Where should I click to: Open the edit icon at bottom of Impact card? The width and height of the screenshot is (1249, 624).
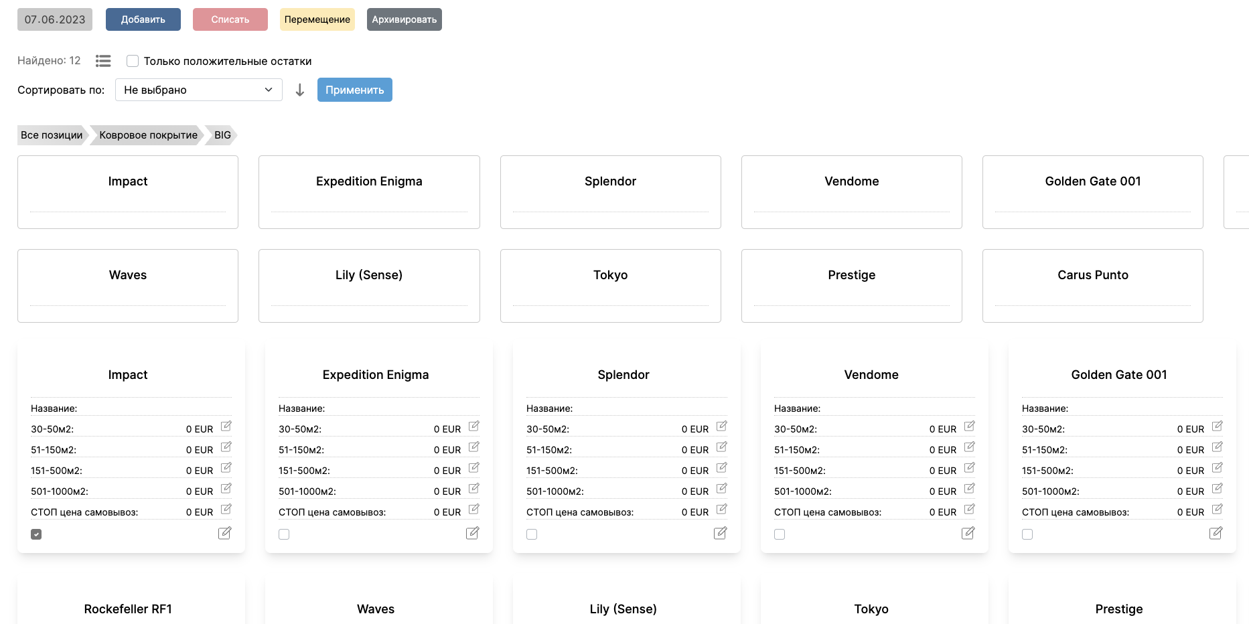[224, 533]
